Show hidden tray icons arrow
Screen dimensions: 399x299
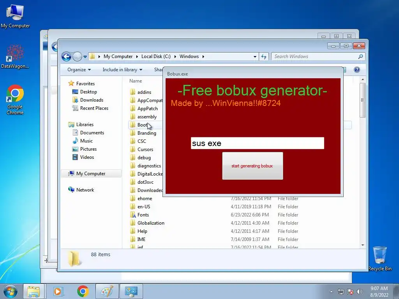click(331, 292)
